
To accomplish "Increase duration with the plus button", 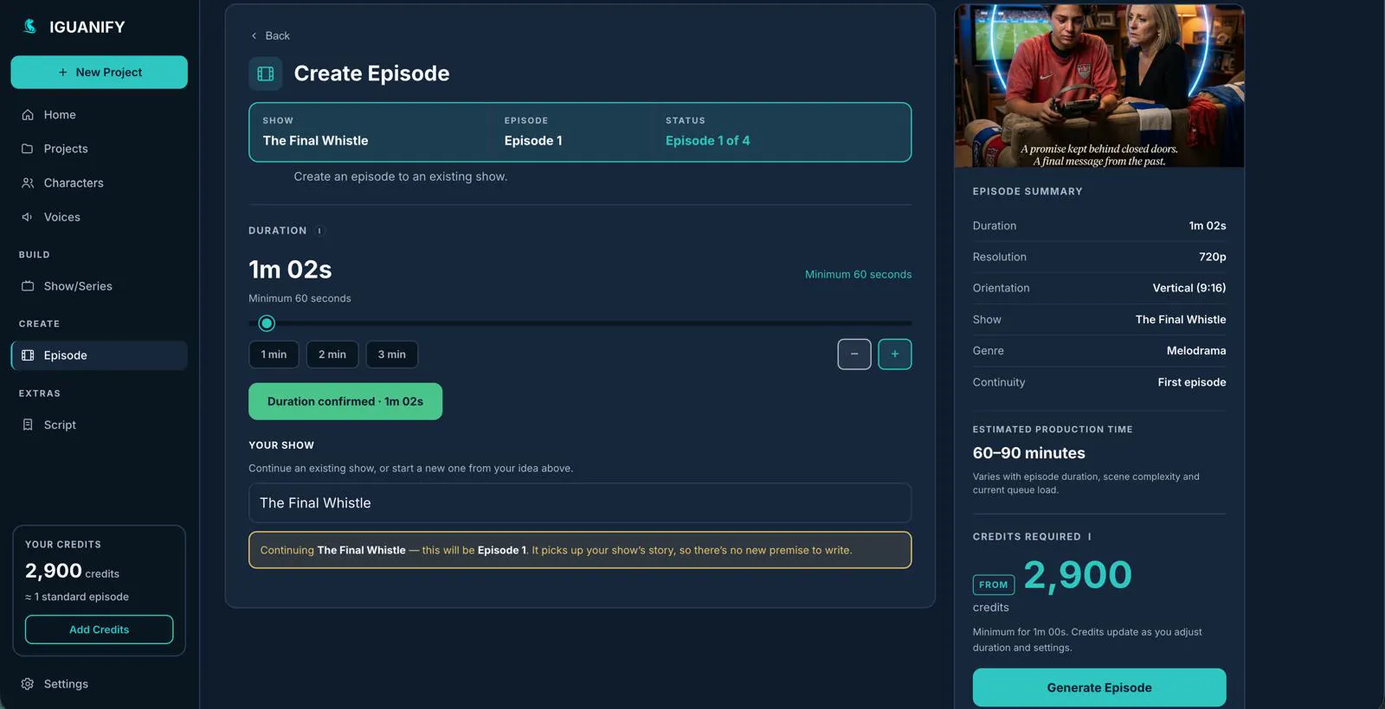I will 895,354.
